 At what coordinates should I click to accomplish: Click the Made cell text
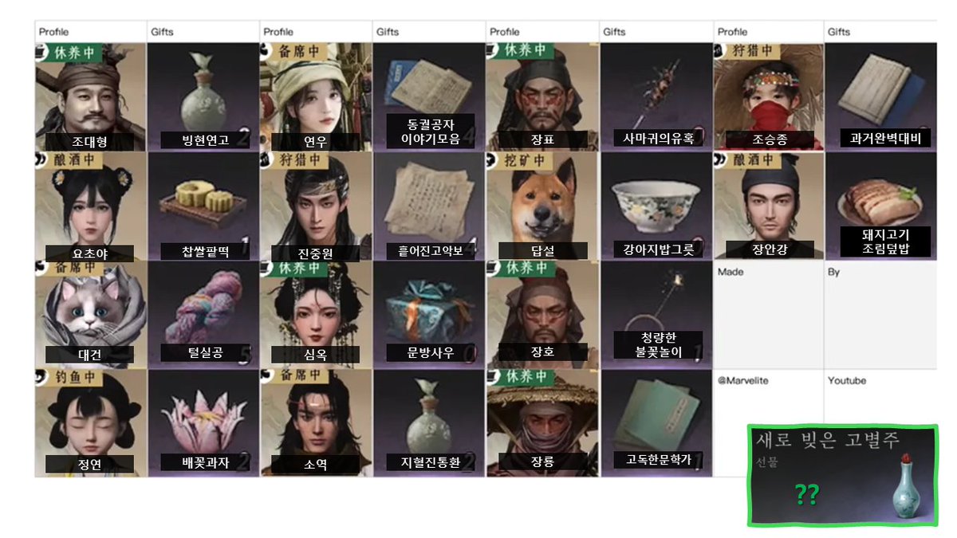729,272
